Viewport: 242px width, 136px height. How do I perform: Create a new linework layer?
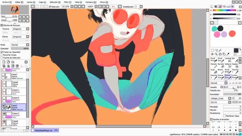[x=8, y=62]
